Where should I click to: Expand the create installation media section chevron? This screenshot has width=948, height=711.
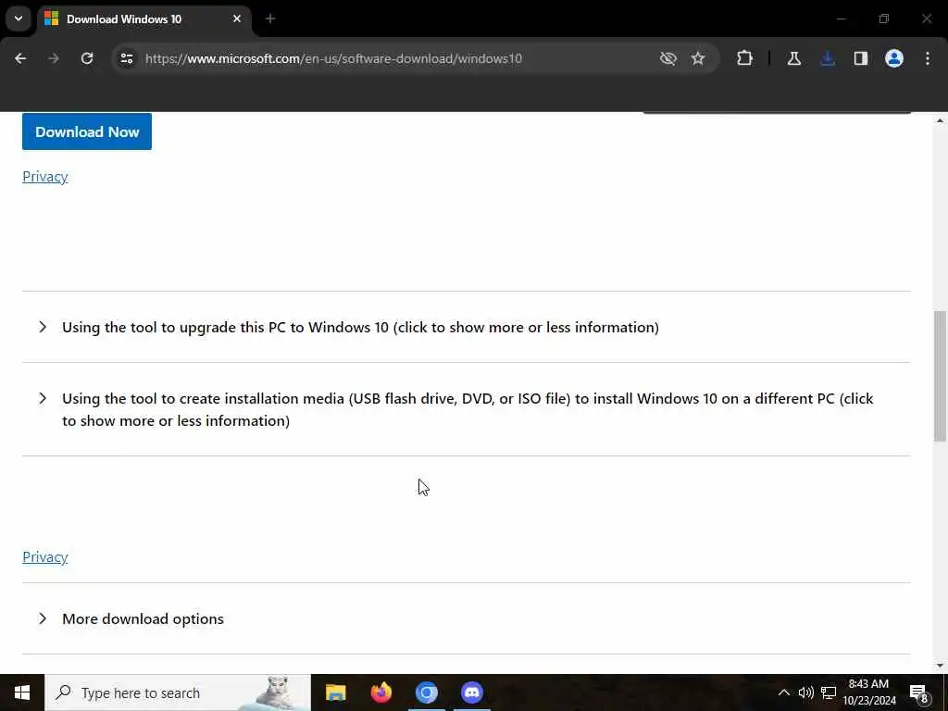43,398
